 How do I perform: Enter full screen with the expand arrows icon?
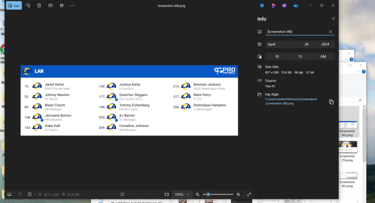(x=249, y=194)
